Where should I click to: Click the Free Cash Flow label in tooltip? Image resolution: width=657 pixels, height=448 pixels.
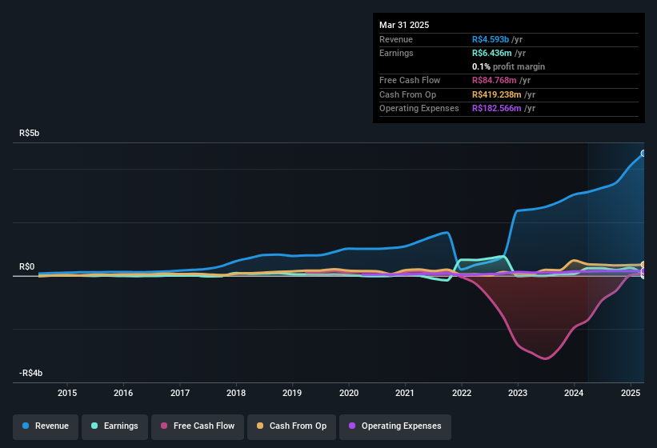(x=410, y=80)
